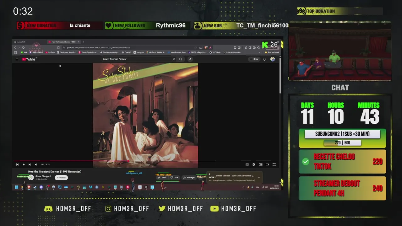The image size is (402, 226).
Task: Mute the video volume speaker
Action: point(36,164)
